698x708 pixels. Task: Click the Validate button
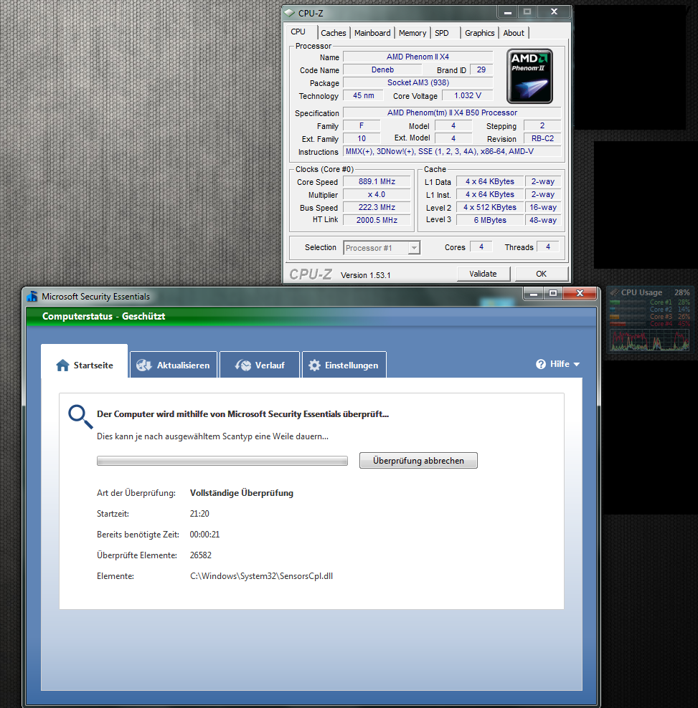coord(483,274)
